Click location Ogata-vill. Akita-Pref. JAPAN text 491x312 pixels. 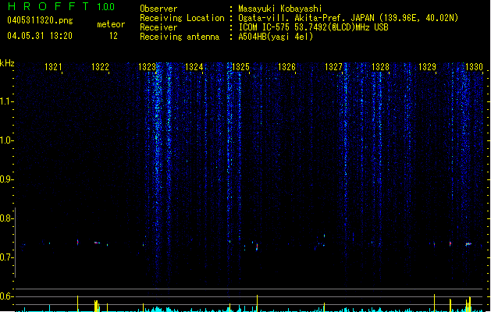pyautogui.click(x=348, y=18)
